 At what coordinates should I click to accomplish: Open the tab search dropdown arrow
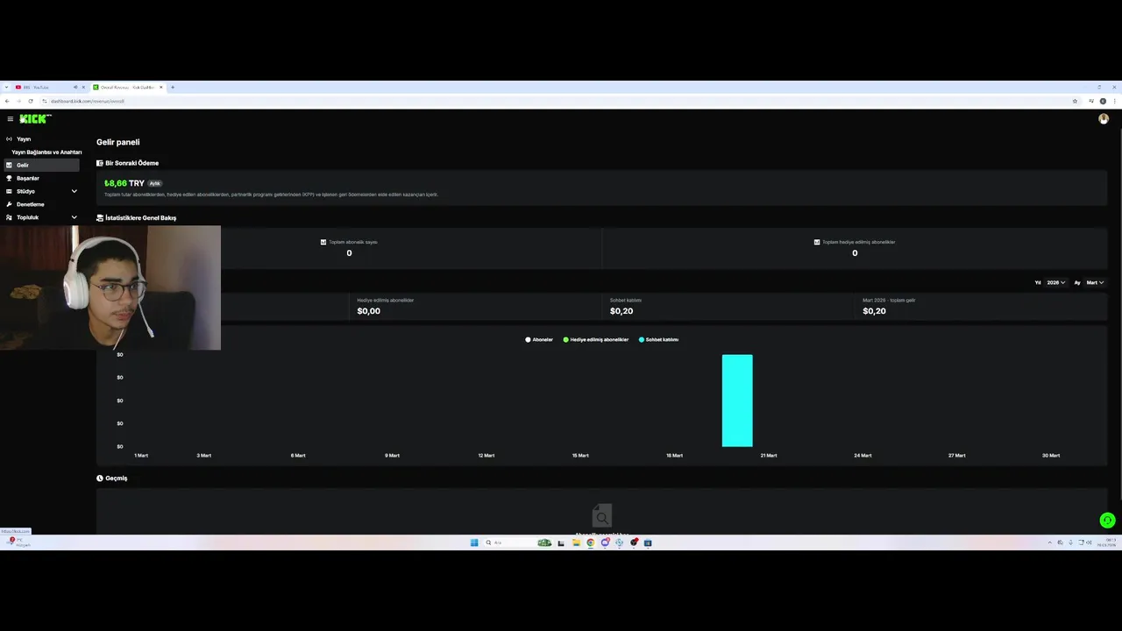pos(6,87)
